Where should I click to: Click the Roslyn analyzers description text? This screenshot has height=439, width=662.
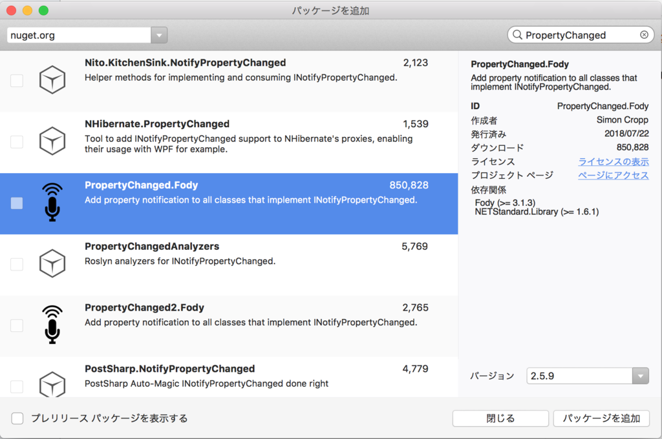[x=180, y=261]
